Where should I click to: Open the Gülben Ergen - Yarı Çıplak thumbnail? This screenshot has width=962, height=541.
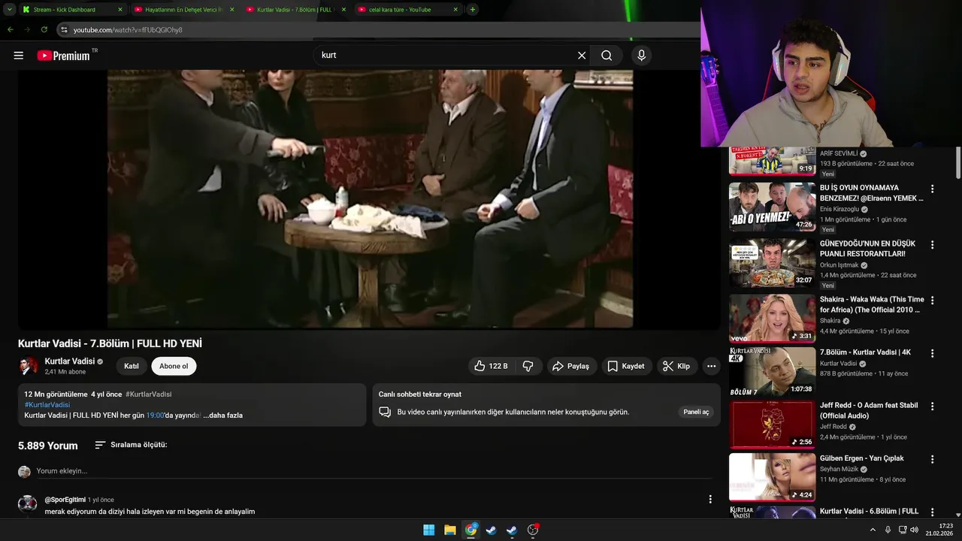(772, 477)
